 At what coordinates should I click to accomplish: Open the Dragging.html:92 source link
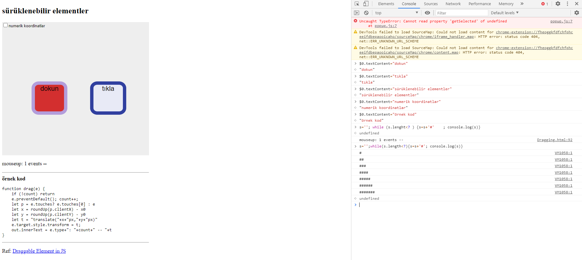pyautogui.click(x=554, y=140)
